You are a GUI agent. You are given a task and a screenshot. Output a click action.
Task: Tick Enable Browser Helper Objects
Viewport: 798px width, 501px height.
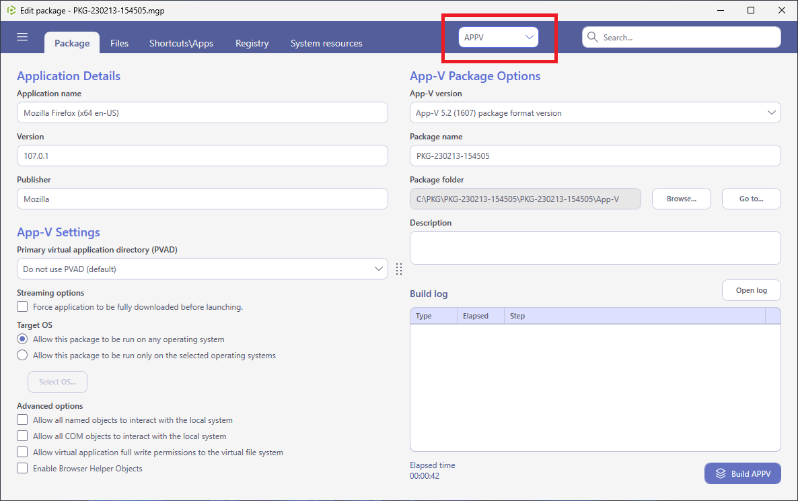(x=22, y=469)
